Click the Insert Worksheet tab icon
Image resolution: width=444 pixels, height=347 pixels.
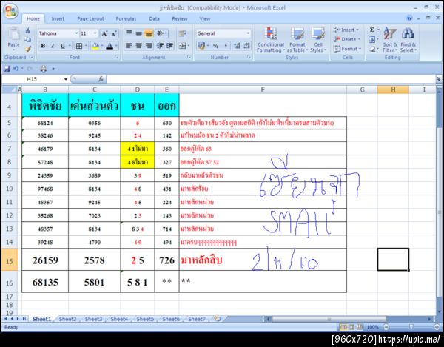point(217,319)
